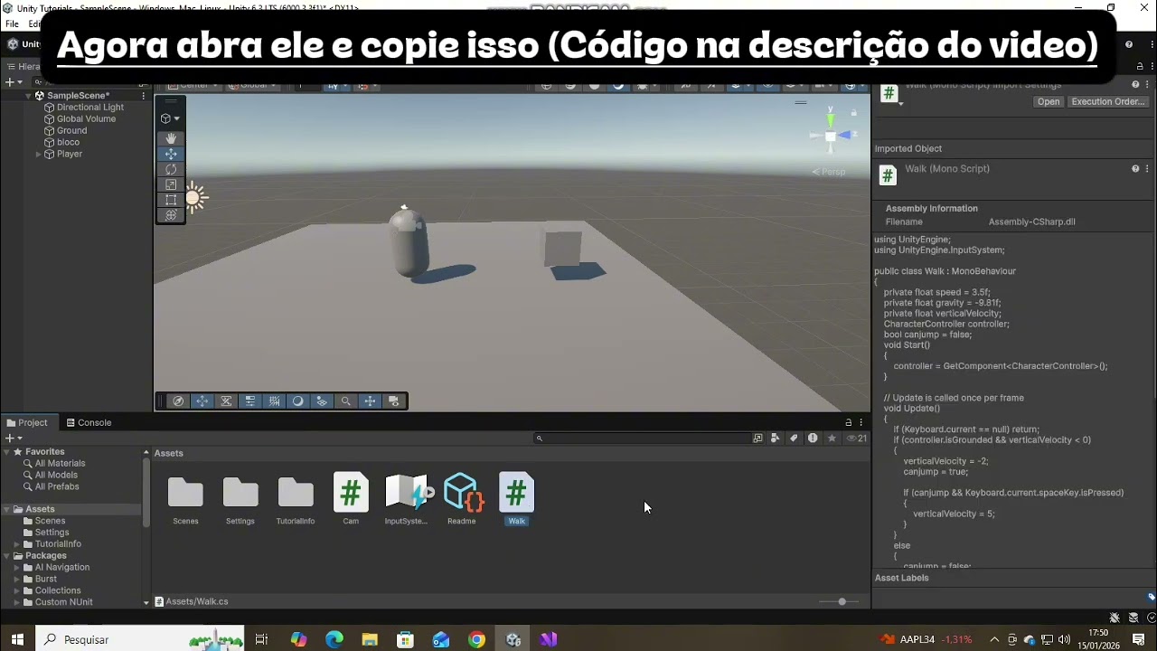
Task: Open the Project create plus dropdown
Action: tap(14, 439)
